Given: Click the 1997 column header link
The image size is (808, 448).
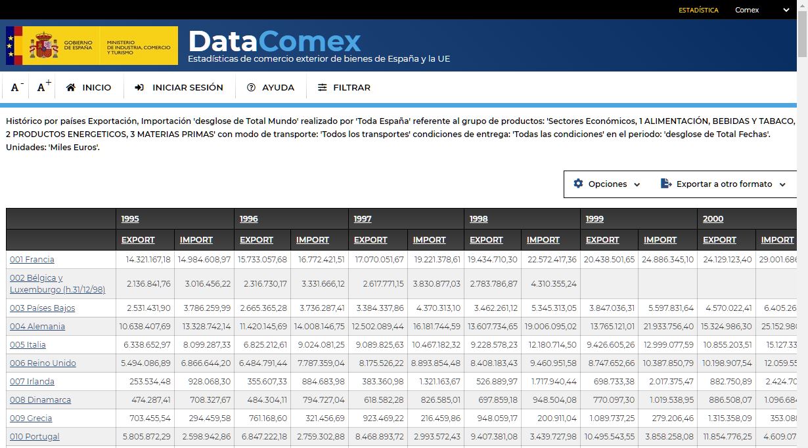Looking at the screenshot, I should (363, 219).
